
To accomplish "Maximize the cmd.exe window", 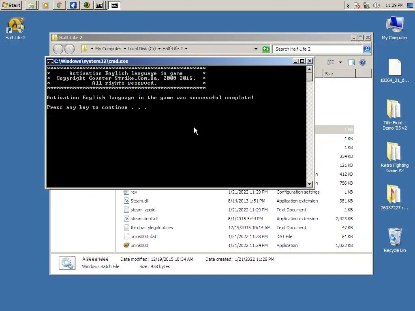I will pos(302,61).
